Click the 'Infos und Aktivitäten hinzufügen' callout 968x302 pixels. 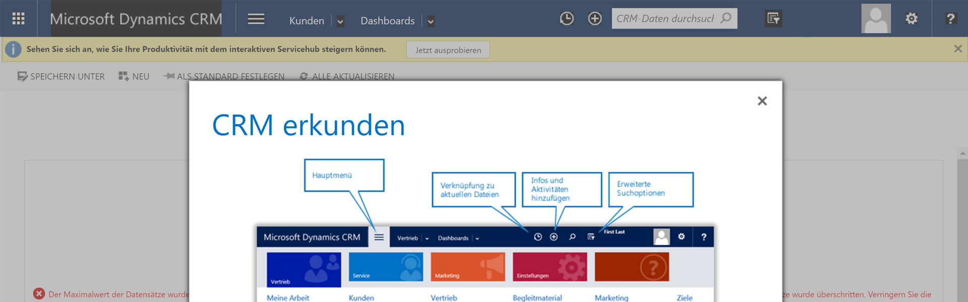[562, 190]
